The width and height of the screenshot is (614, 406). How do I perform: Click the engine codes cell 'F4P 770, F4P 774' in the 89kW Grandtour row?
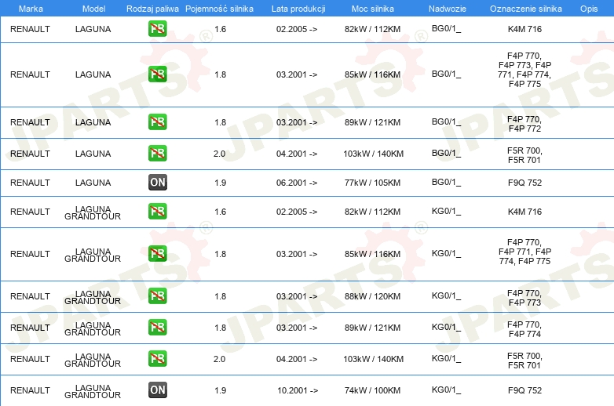524,329
